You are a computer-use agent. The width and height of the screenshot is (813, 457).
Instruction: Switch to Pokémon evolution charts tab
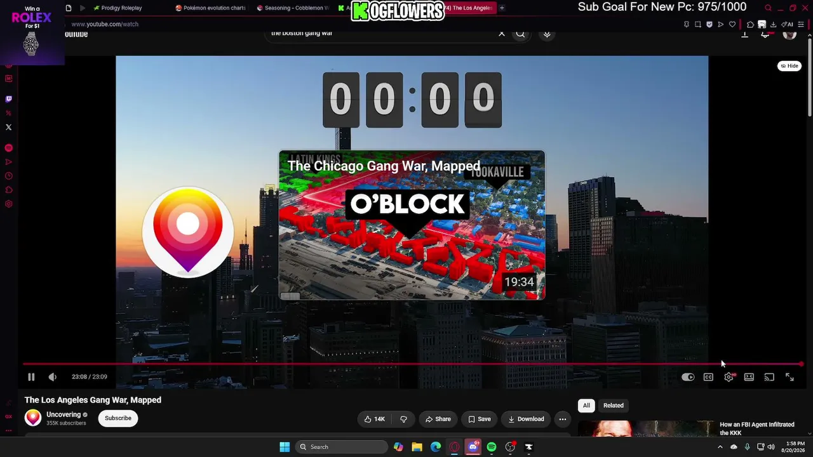(210, 8)
